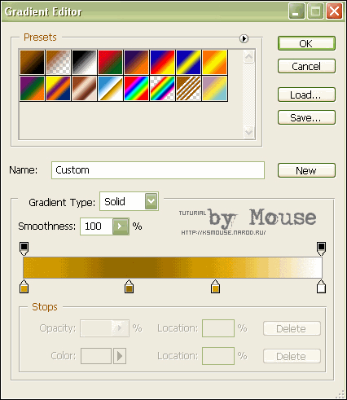Click the gradient bar to add a stop
This screenshot has height=400, width=347.
click(x=173, y=267)
